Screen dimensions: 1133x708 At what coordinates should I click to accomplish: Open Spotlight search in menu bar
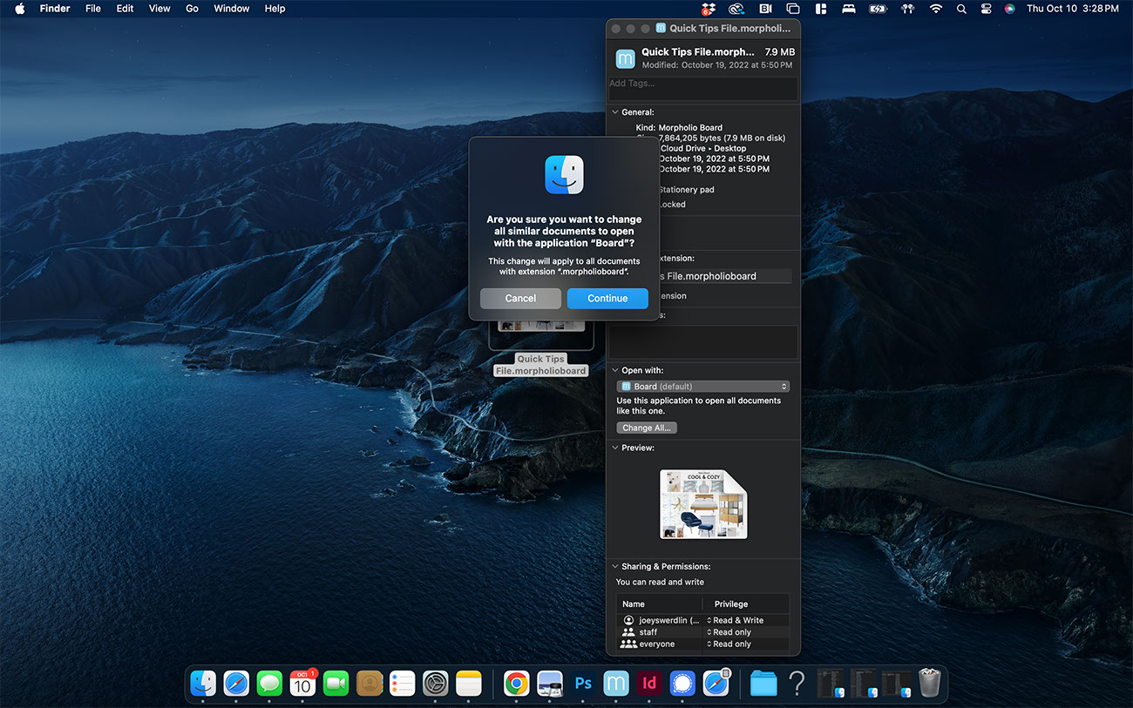pos(961,9)
